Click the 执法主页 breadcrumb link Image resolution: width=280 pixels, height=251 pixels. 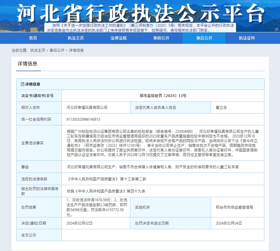pos(38,50)
